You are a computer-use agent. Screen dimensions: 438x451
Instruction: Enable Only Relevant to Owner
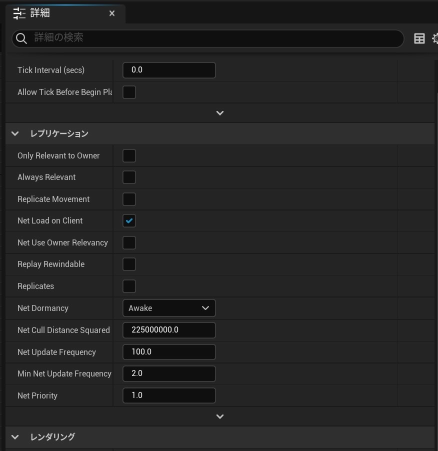pos(129,155)
